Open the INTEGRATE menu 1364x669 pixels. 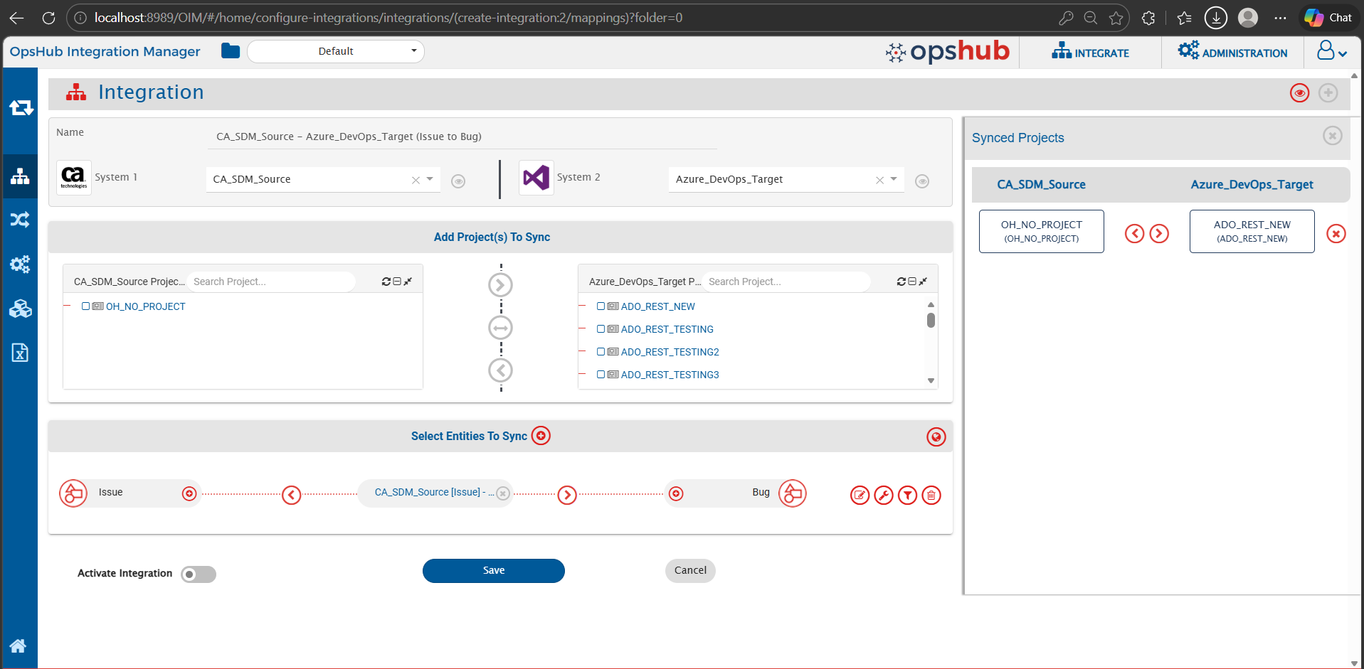pyautogui.click(x=1090, y=53)
